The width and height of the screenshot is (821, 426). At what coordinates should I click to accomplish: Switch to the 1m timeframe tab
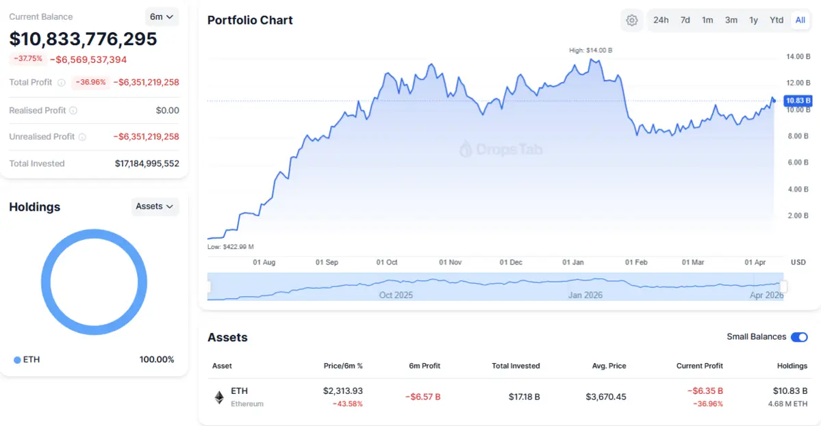707,20
